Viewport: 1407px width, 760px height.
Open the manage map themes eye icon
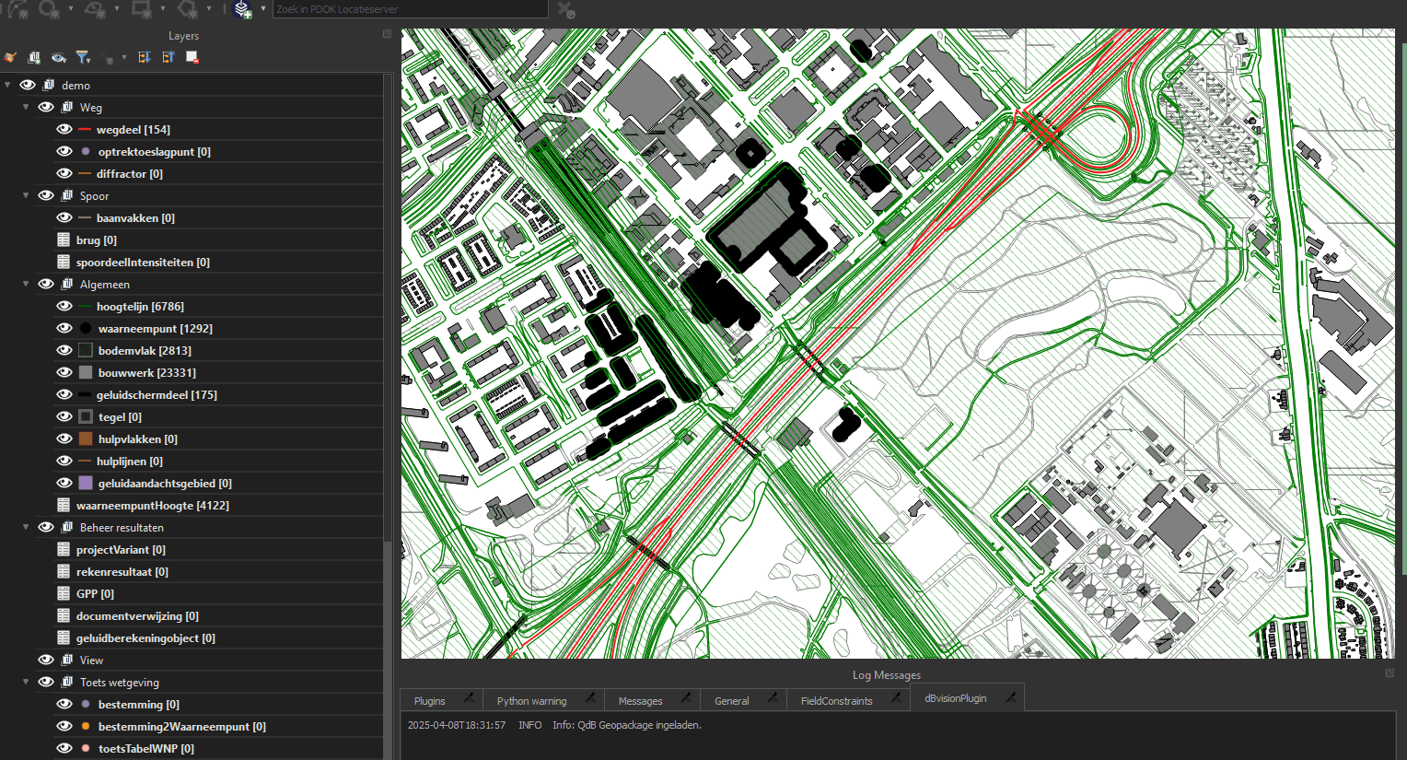pyautogui.click(x=58, y=56)
